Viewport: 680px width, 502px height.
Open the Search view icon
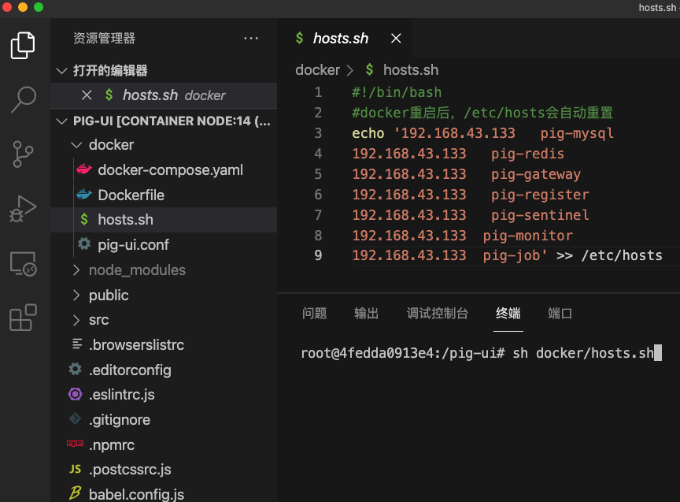coord(24,99)
